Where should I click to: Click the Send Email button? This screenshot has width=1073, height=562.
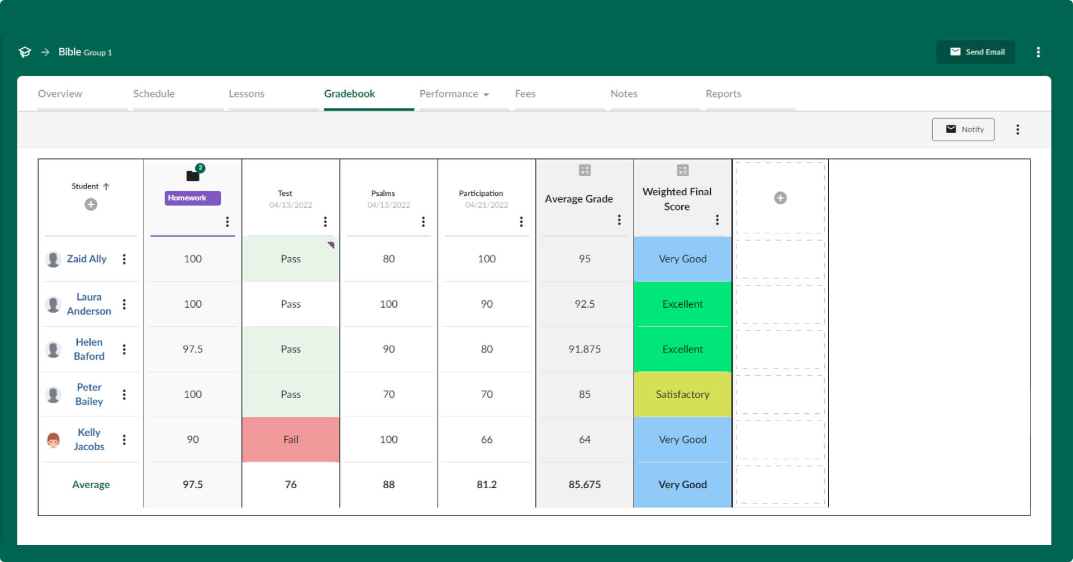pyautogui.click(x=976, y=52)
